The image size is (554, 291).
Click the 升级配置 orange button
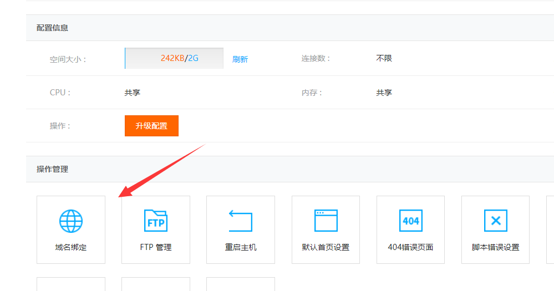pos(151,126)
